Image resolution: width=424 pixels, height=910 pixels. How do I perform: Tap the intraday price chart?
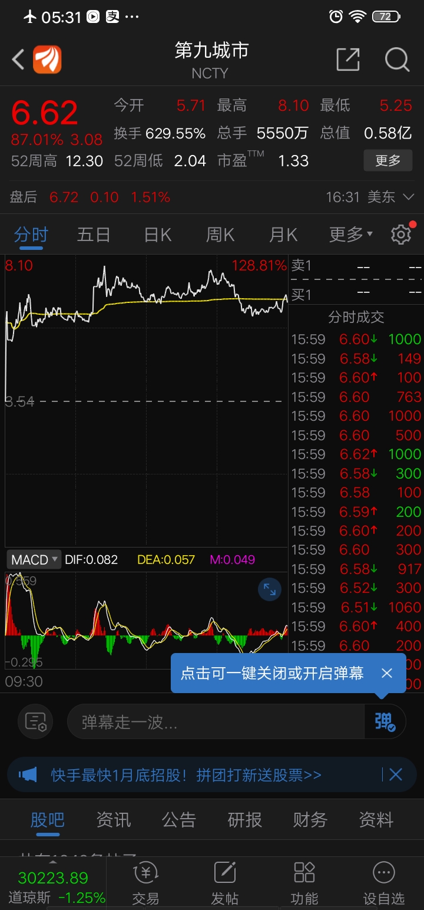tap(146, 401)
